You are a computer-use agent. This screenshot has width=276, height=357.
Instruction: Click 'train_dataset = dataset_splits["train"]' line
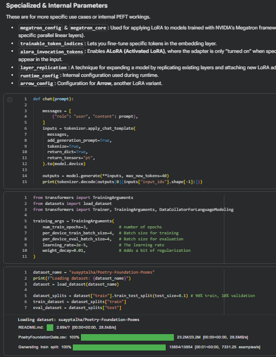click(79, 301)
